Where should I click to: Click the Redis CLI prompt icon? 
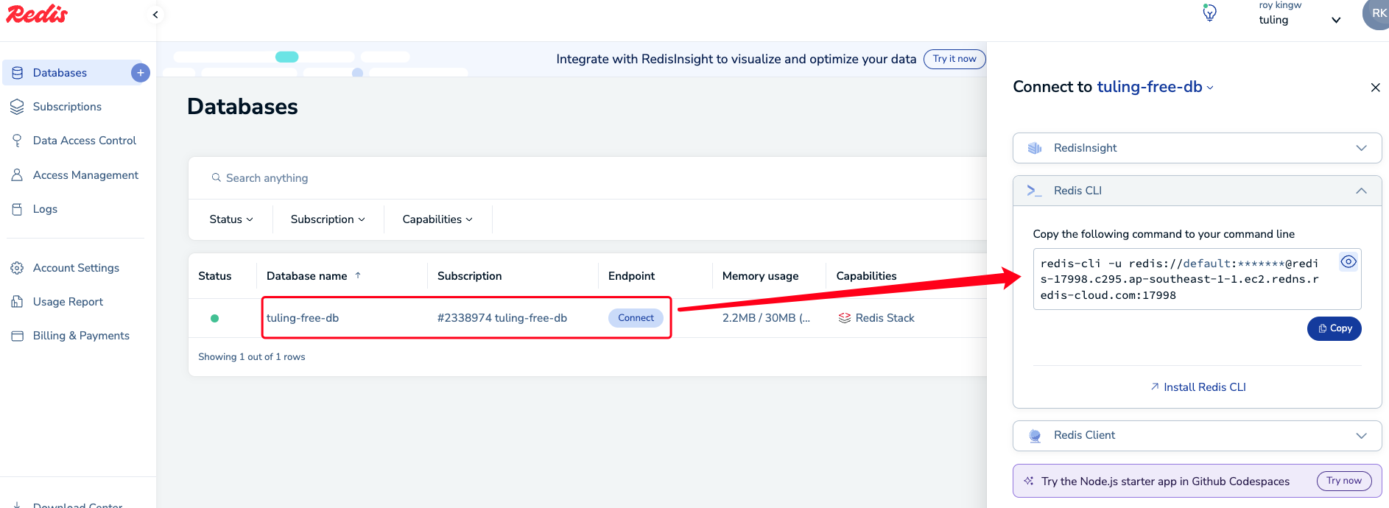click(x=1034, y=191)
